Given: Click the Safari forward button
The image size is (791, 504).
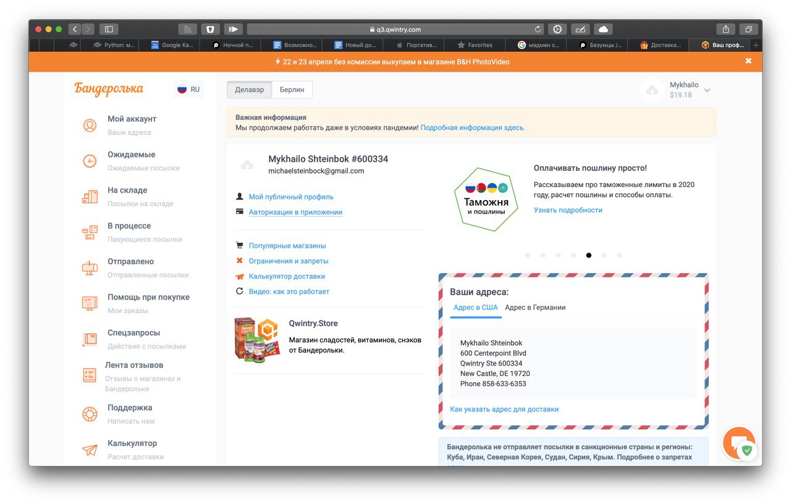Looking at the screenshot, I should (x=88, y=29).
